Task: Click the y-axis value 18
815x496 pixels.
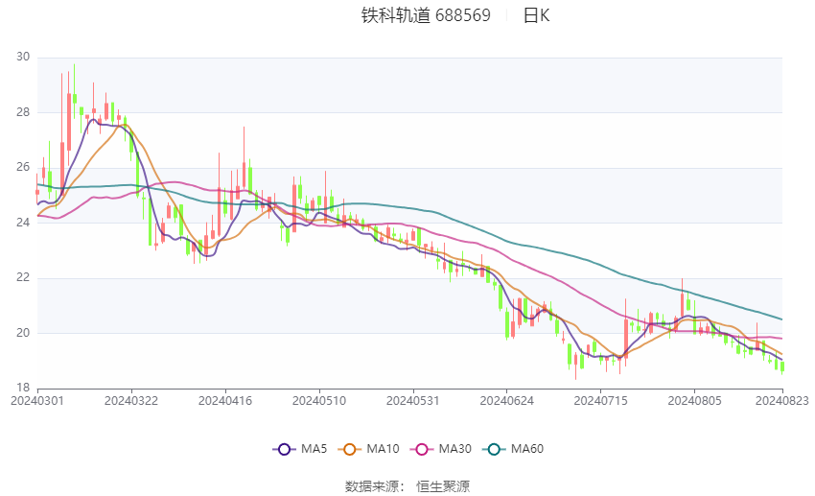Action: pos(23,388)
